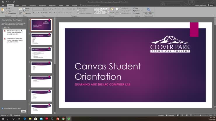
Task: Click the Cut scissors button
Action: (8, 8)
